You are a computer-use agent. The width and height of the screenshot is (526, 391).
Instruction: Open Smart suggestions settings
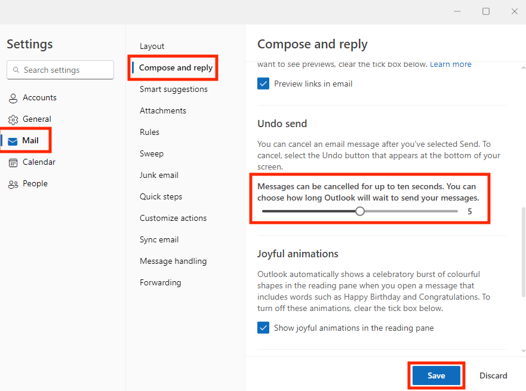pos(174,89)
